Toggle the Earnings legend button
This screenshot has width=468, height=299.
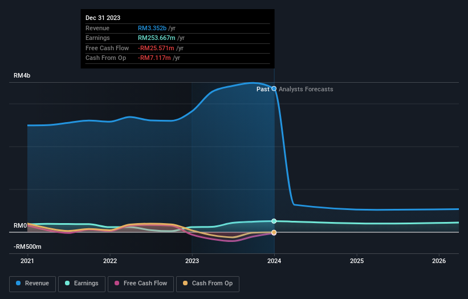pyautogui.click(x=82, y=284)
